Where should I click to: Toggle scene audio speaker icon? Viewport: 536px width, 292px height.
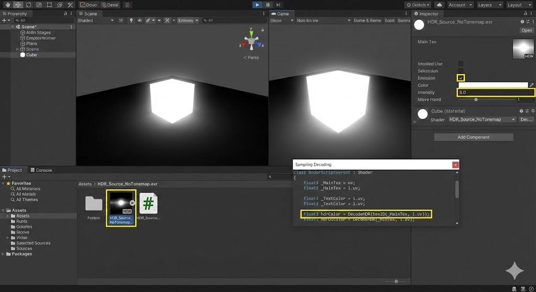coord(139,20)
